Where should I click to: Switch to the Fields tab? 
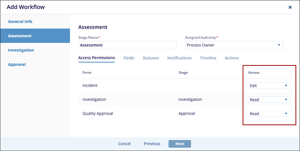coord(129,58)
